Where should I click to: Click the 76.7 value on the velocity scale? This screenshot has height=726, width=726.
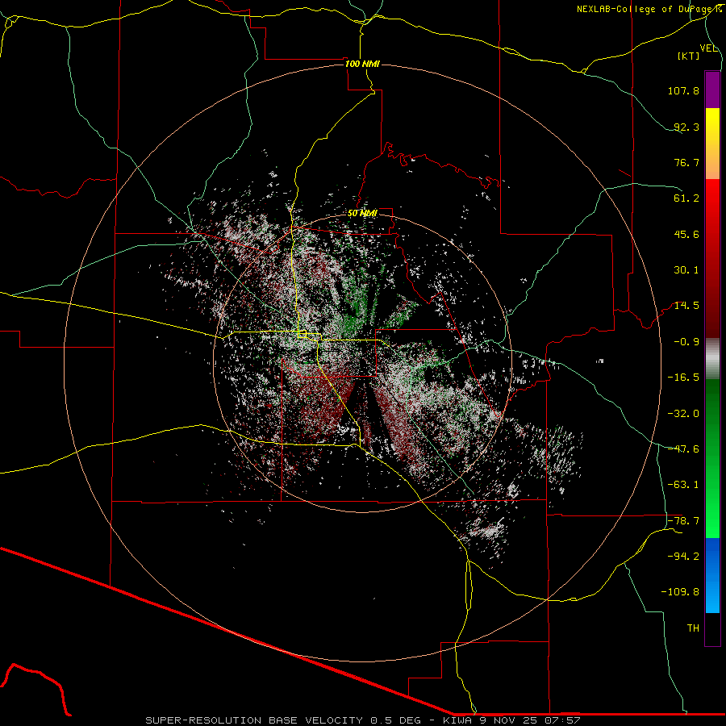pyautogui.click(x=686, y=162)
